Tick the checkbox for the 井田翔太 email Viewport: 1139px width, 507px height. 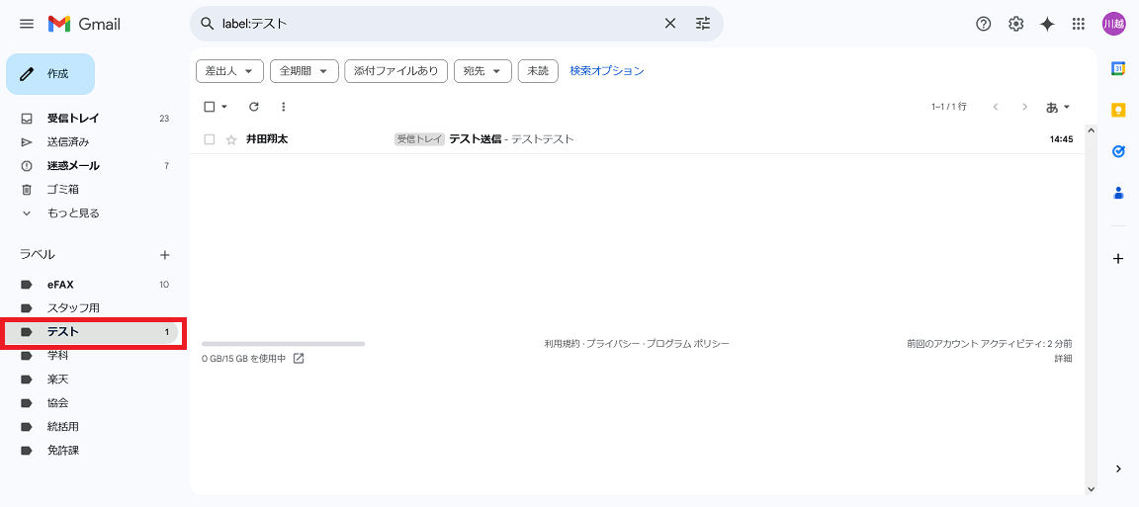click(210, 139)
